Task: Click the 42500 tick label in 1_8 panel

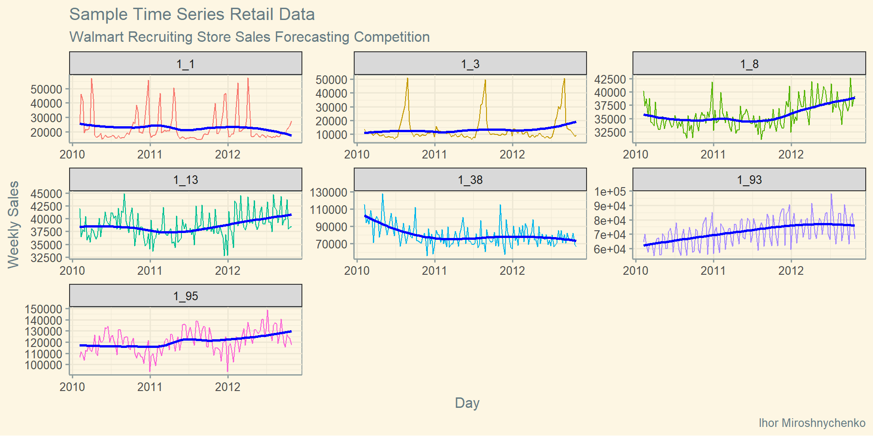Action: (x=610, y=79)
